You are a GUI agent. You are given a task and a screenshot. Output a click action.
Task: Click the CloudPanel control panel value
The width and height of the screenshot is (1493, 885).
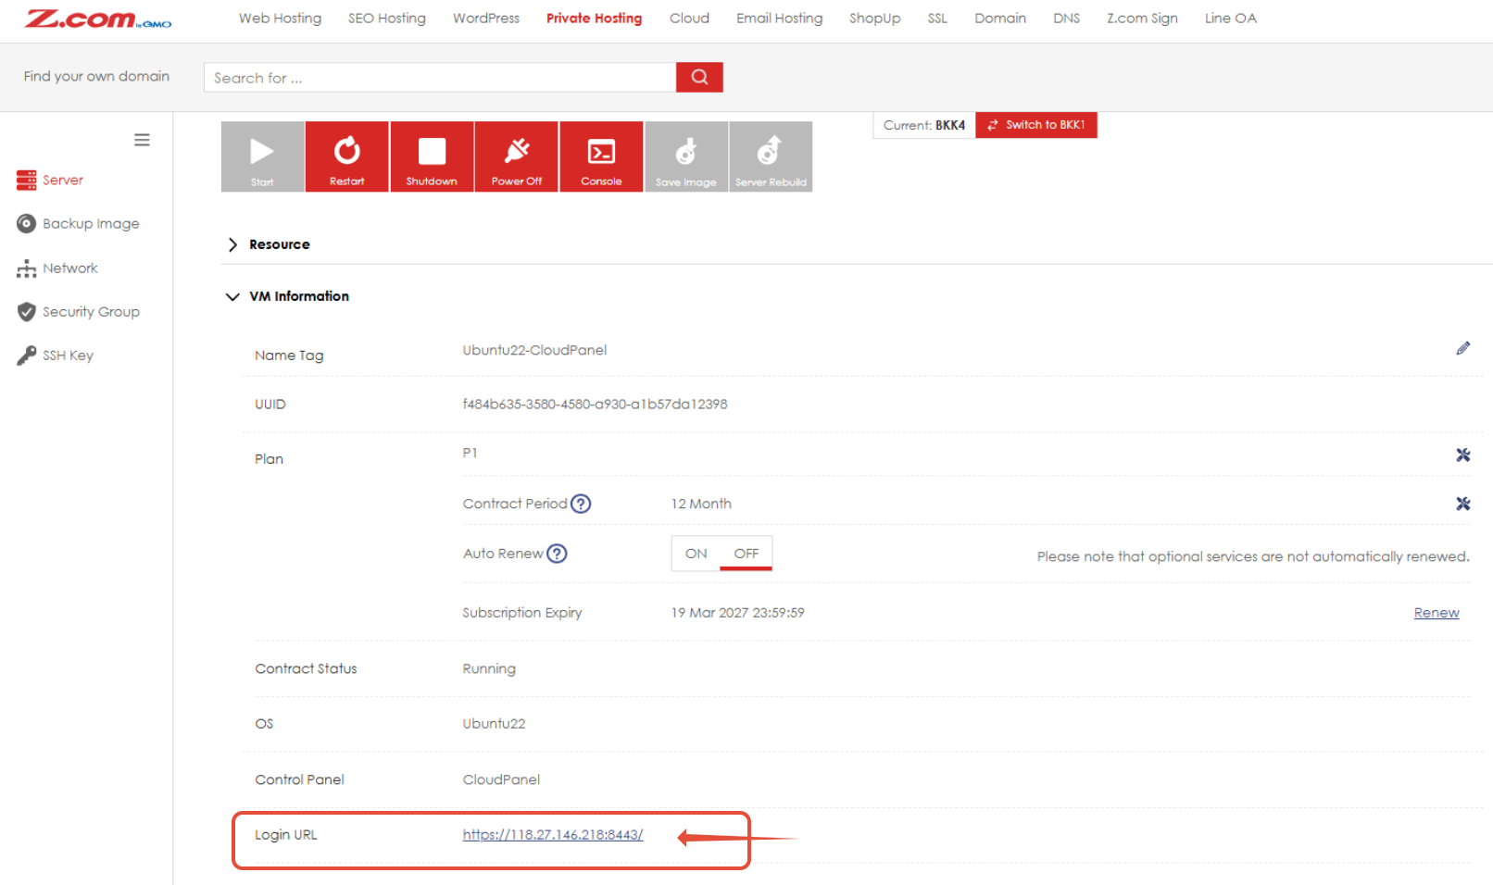[x=501, y=779]
